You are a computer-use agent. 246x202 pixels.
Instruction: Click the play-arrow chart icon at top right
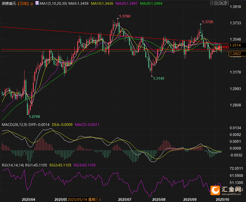tap(221, 3)
